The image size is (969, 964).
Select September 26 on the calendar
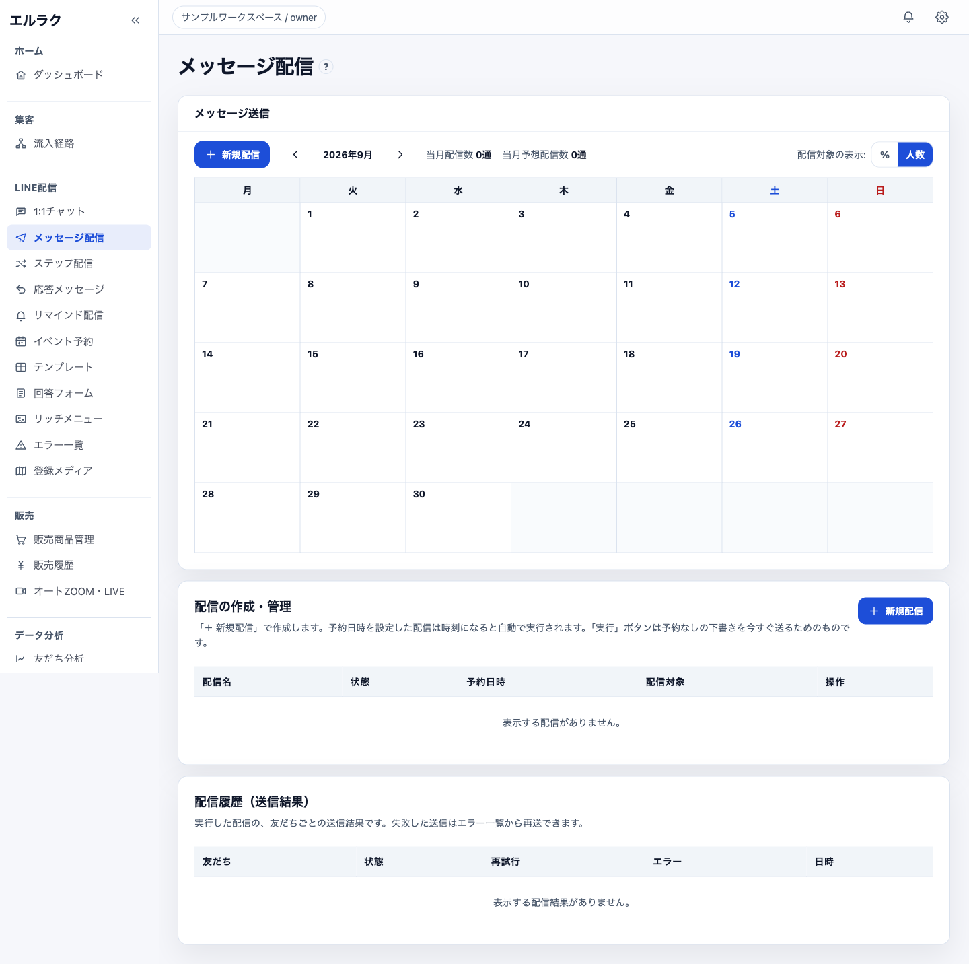(x=775, y=448)
